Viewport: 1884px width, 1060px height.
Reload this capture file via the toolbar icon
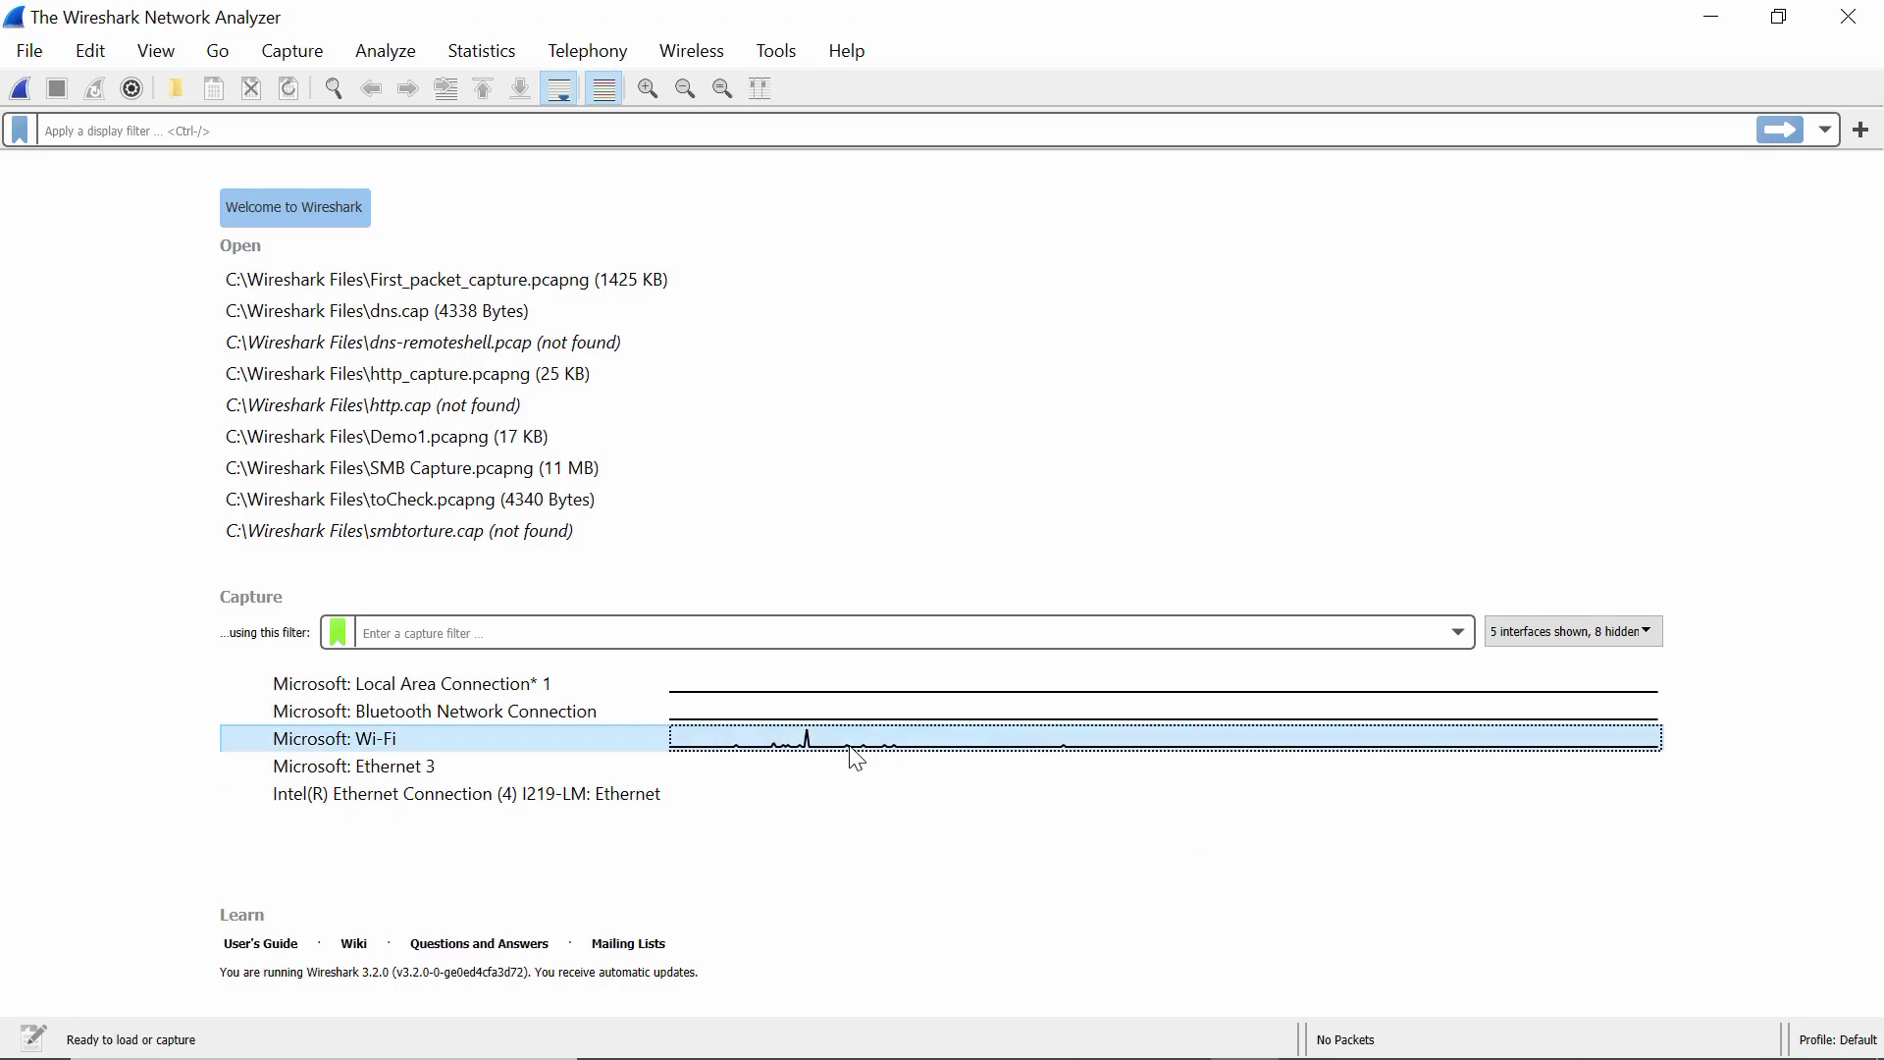pos(288,88)
